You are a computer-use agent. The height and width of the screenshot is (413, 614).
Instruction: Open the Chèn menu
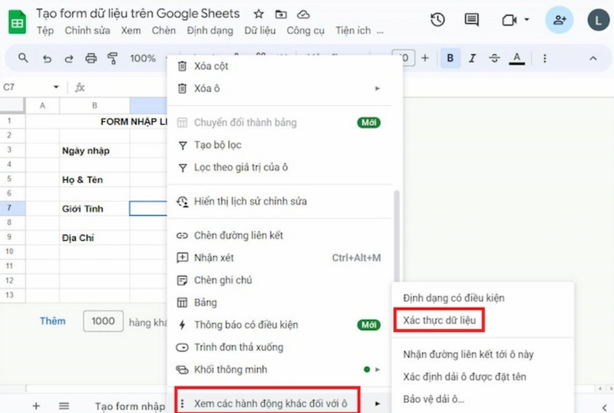pyautogui.click(x=163, y=31)
